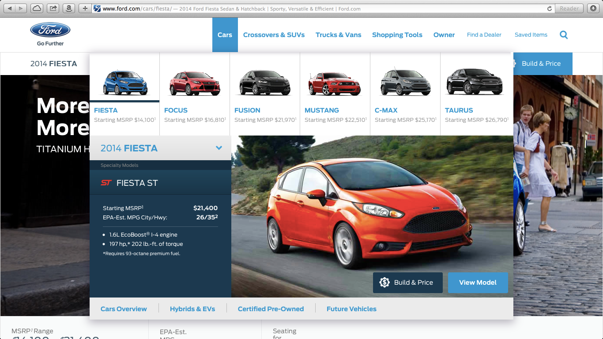Open the Shopping Tools menu
This screenshot has width=603, height=339.
tap(397, 35)
